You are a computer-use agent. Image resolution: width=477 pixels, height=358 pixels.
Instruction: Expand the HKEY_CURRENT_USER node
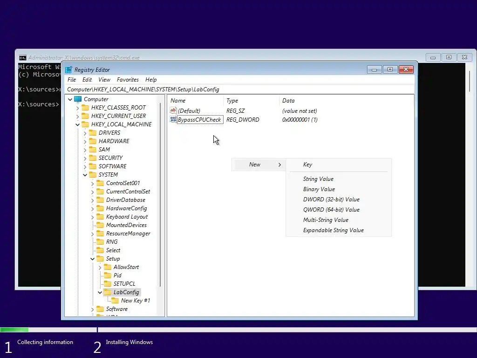[x=78, y=116]
